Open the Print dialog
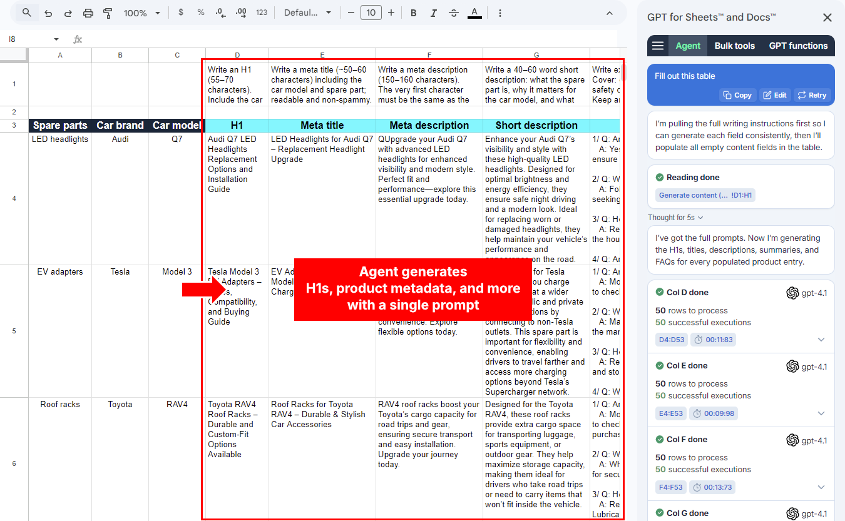The image size is (845, 521). coord(88,12)
